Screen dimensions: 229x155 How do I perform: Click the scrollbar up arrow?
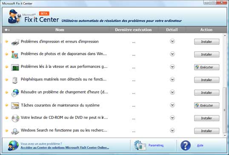(225, 35)
